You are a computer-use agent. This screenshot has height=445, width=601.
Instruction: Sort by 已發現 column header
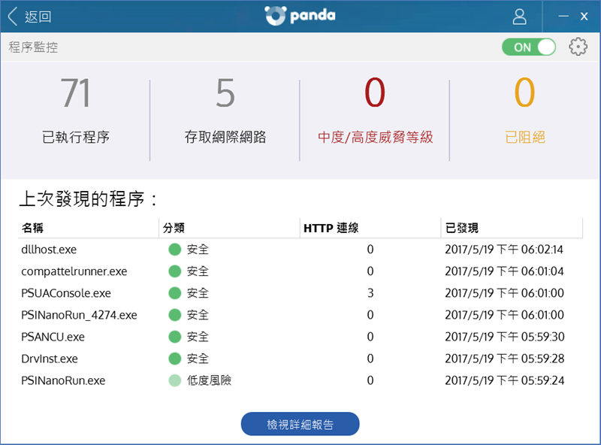pos(461,228)
